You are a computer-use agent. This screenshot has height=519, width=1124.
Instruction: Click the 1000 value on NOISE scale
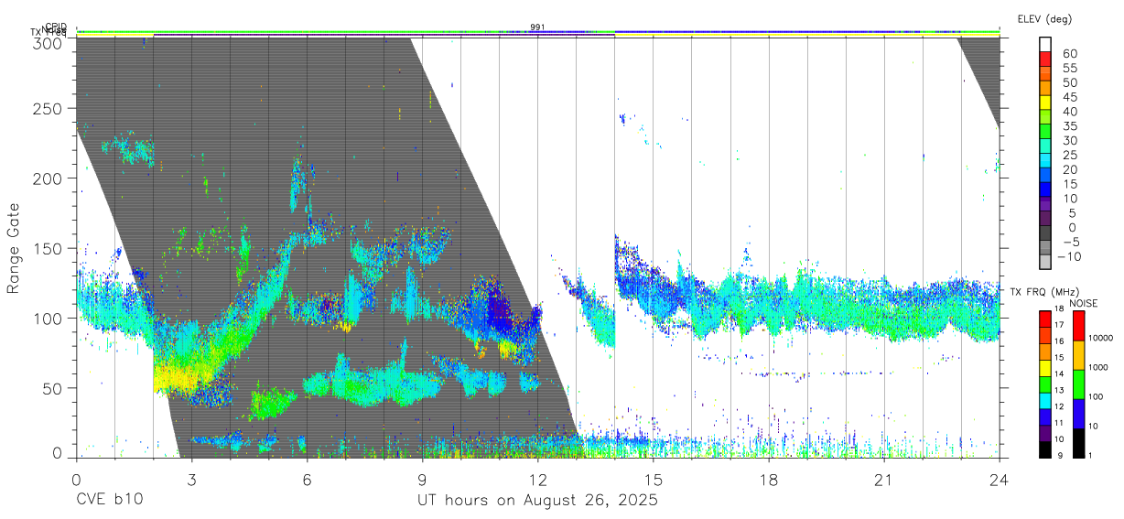[x=1098, y=368]
